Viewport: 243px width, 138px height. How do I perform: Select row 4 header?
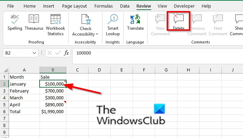[x=4, y=98]
